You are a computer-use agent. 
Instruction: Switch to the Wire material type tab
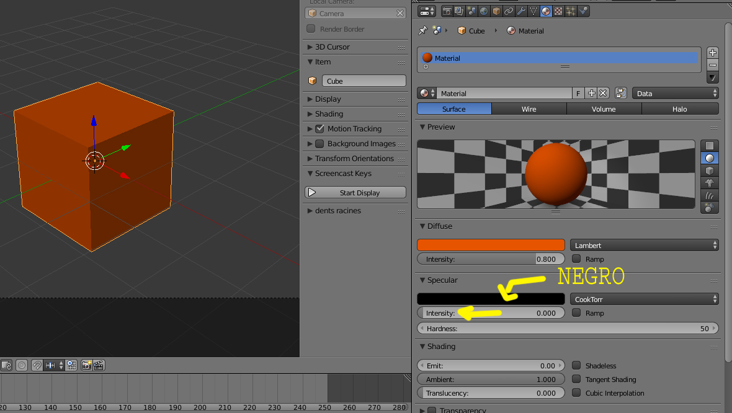tap(529, 109)
